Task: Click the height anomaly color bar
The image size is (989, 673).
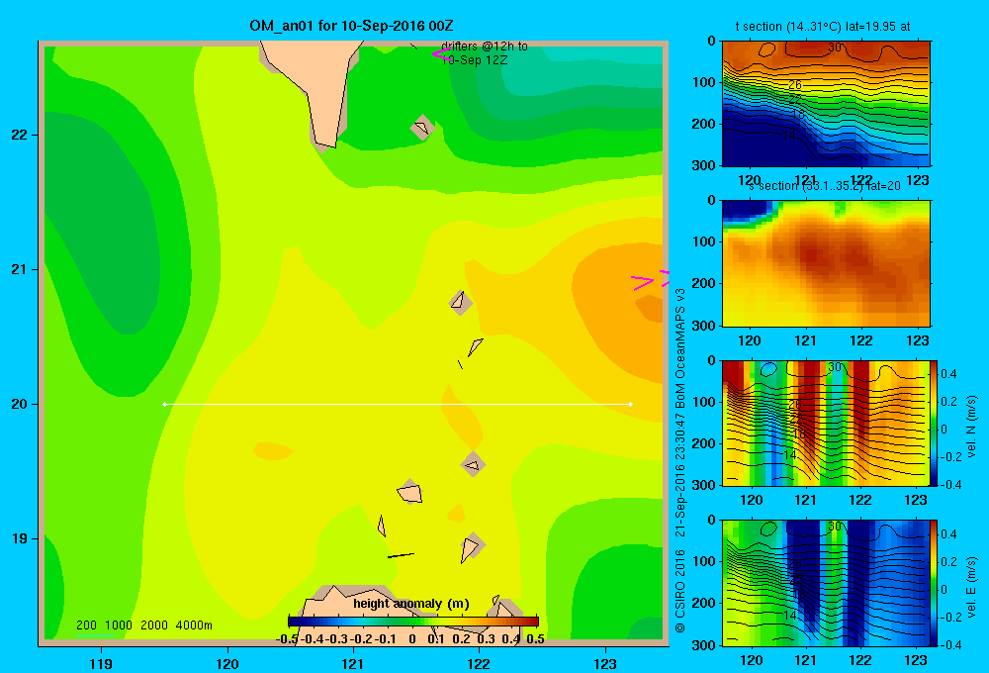Action: tap(413, 621)
